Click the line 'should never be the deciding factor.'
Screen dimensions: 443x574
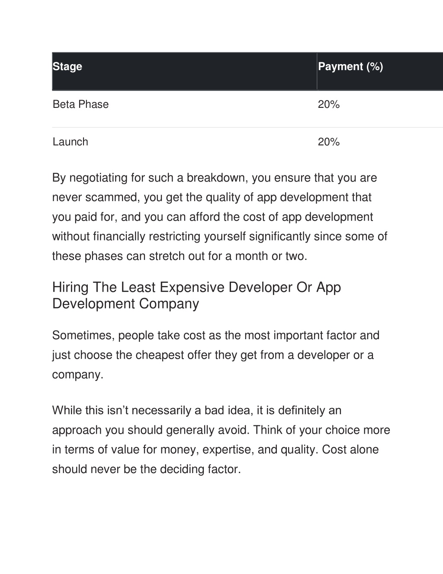(x=147, y=469)
